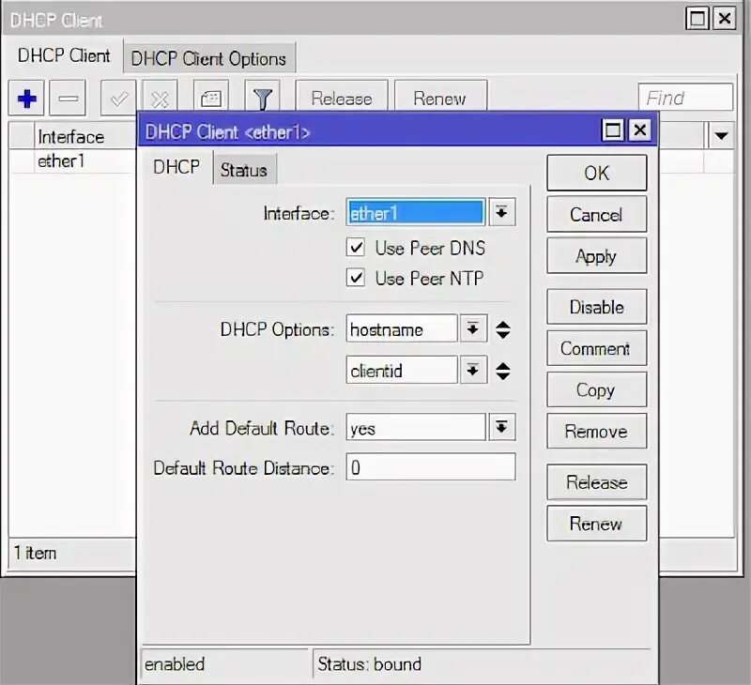This screenshot has width=751, height=685.
Task: Click the up/down arrows beside clientid
Action: [503, 371]
